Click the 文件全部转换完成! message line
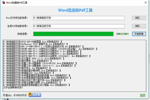Viewport: 150px width, 100px height. tap(13, 87)
